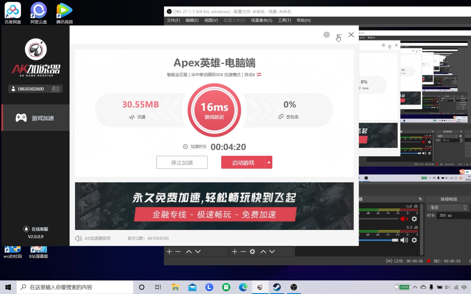
Task: Click the 官方Q群 number 461094596
Action: pos(158,238)
